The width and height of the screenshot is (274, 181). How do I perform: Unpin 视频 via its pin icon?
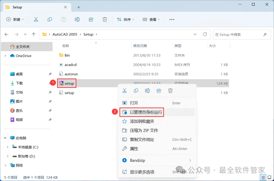50,120
